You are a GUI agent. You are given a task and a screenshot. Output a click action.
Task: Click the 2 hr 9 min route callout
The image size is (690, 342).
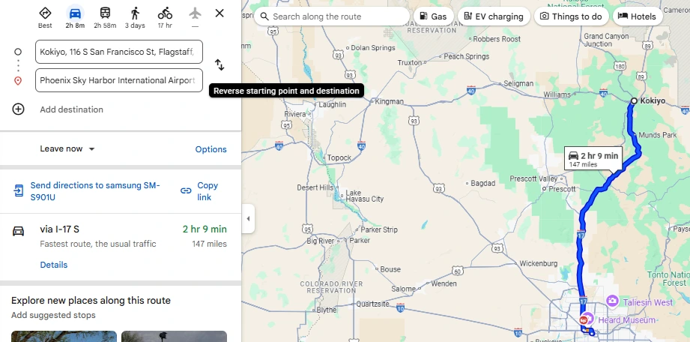593,159
